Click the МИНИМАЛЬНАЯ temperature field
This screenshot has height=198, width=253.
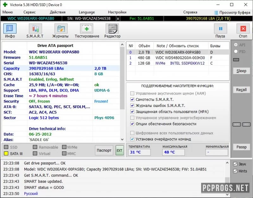click(x=217, y=152)
